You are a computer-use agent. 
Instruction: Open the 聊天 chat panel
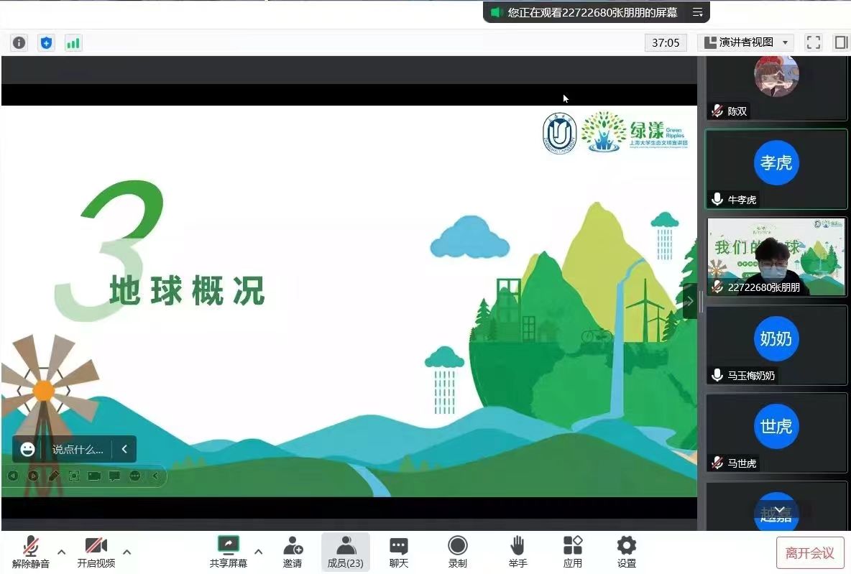398,552
